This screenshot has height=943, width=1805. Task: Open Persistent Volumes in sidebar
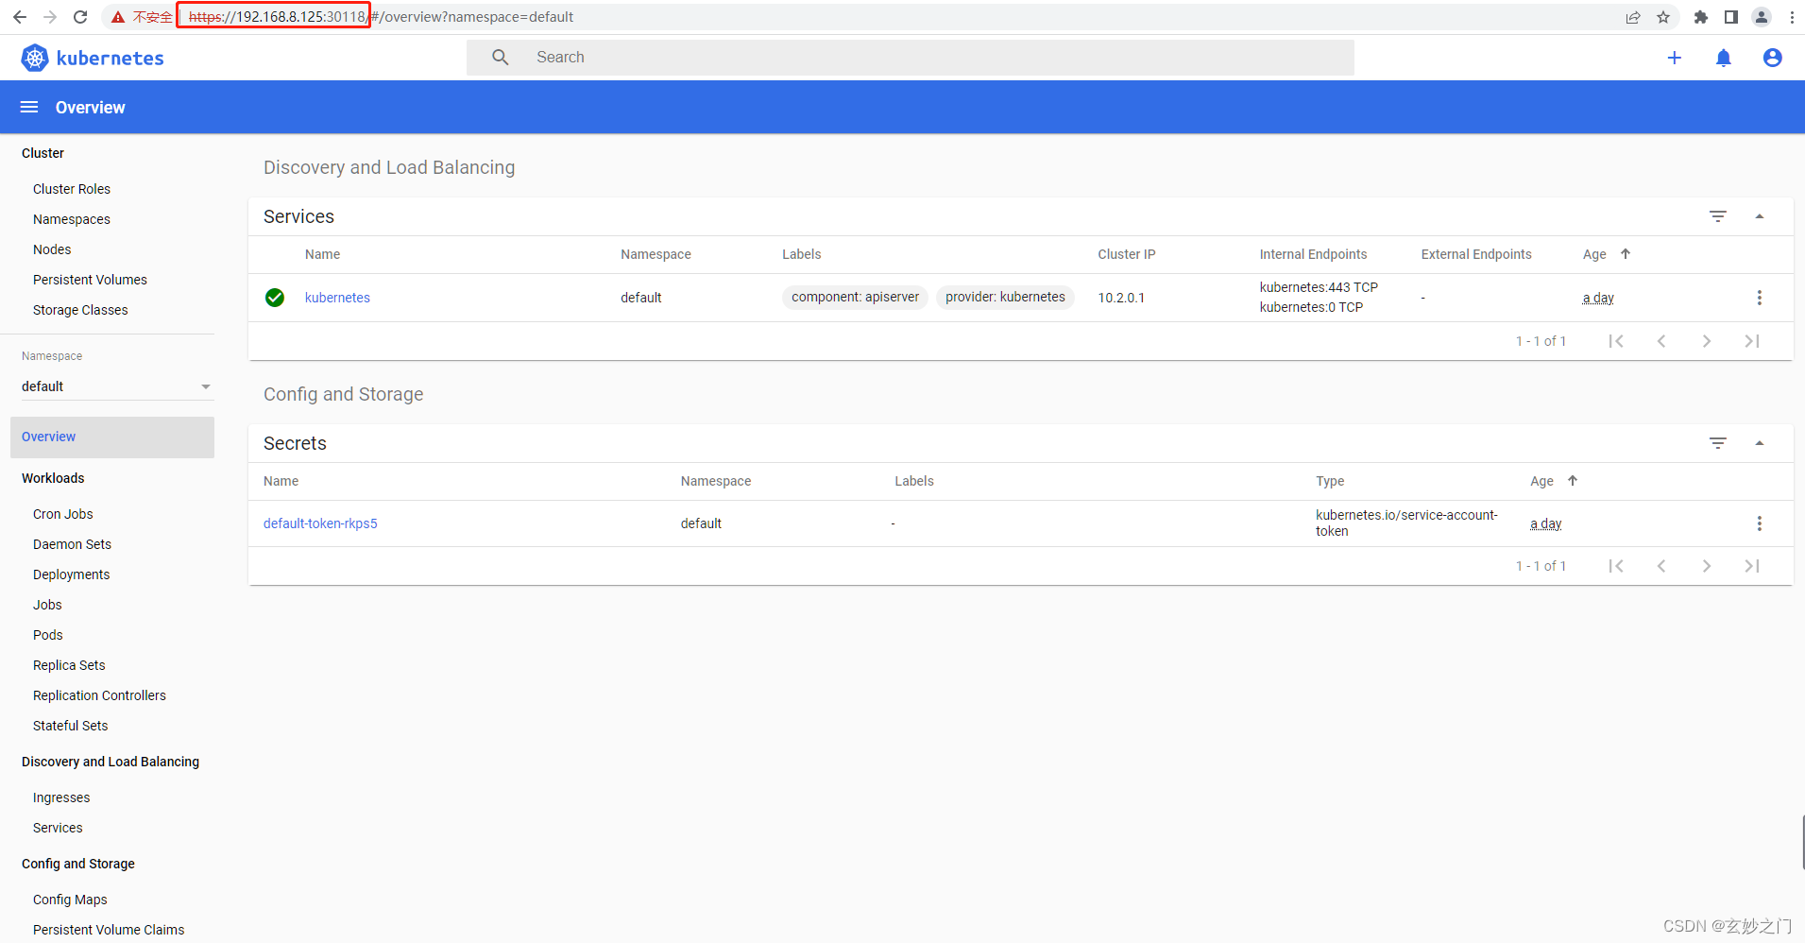pos(90,280)
